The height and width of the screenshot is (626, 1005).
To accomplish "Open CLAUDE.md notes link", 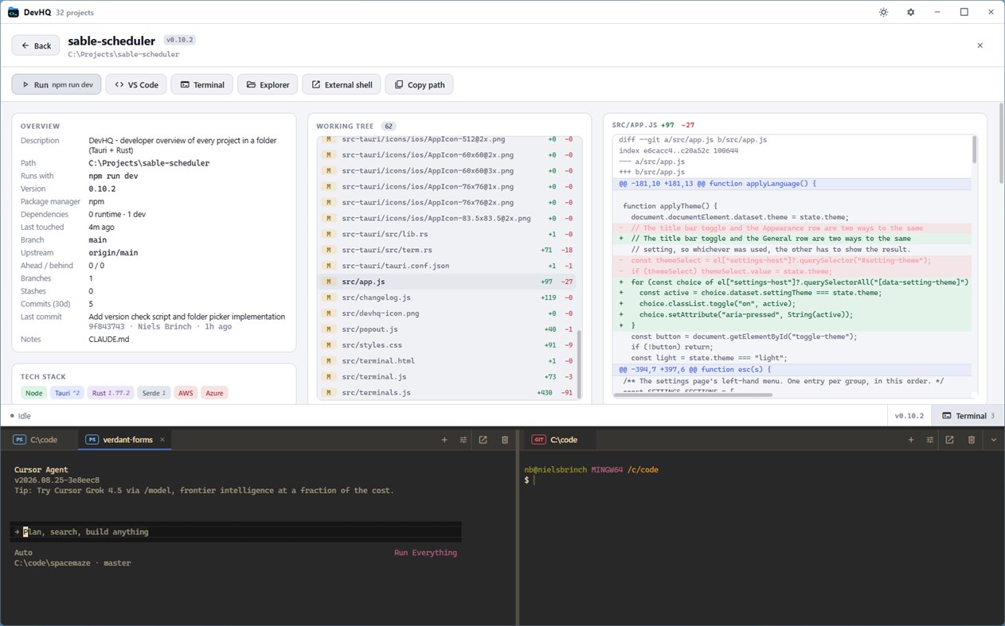I will (x=109, y=339).
